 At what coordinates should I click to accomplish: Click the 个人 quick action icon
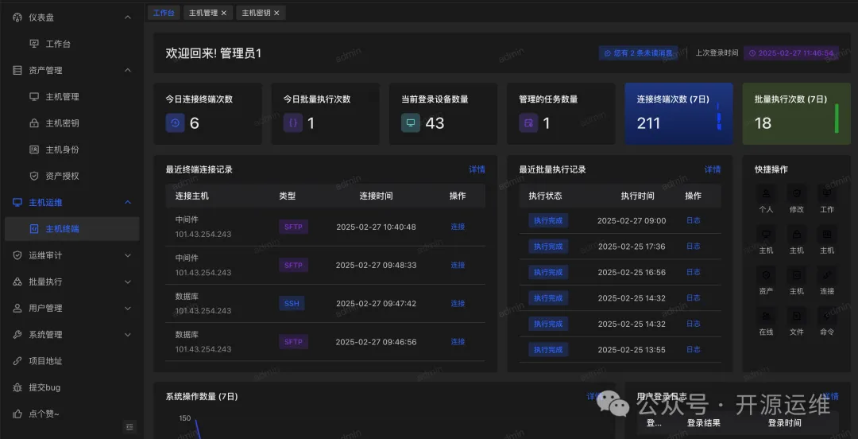click(766, 193)
